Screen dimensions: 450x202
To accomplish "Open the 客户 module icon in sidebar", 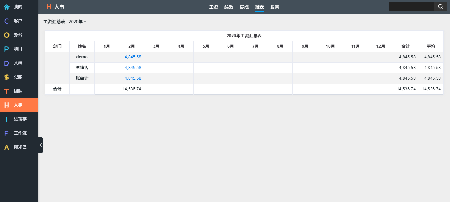I will tap(6, 21).
